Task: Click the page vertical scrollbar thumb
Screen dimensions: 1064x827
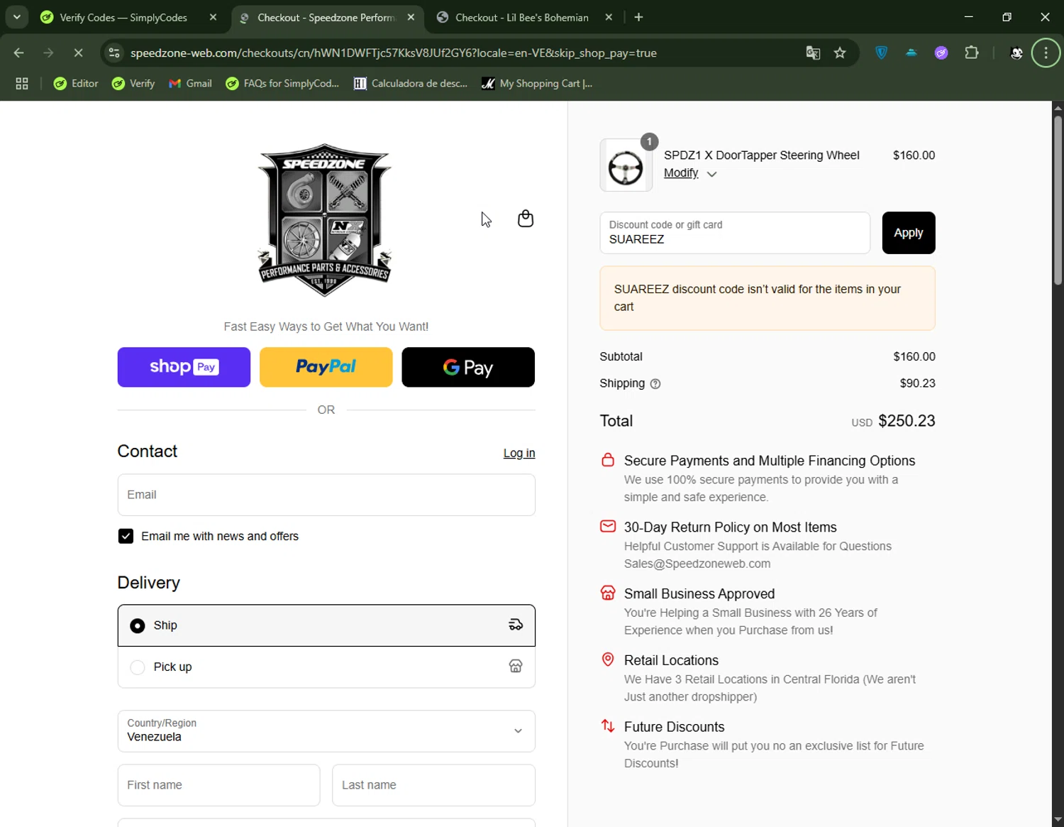Action: coord(1058,200)
